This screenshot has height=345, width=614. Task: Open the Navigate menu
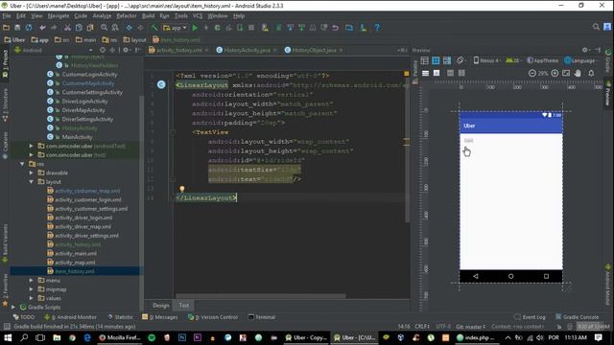59,16
